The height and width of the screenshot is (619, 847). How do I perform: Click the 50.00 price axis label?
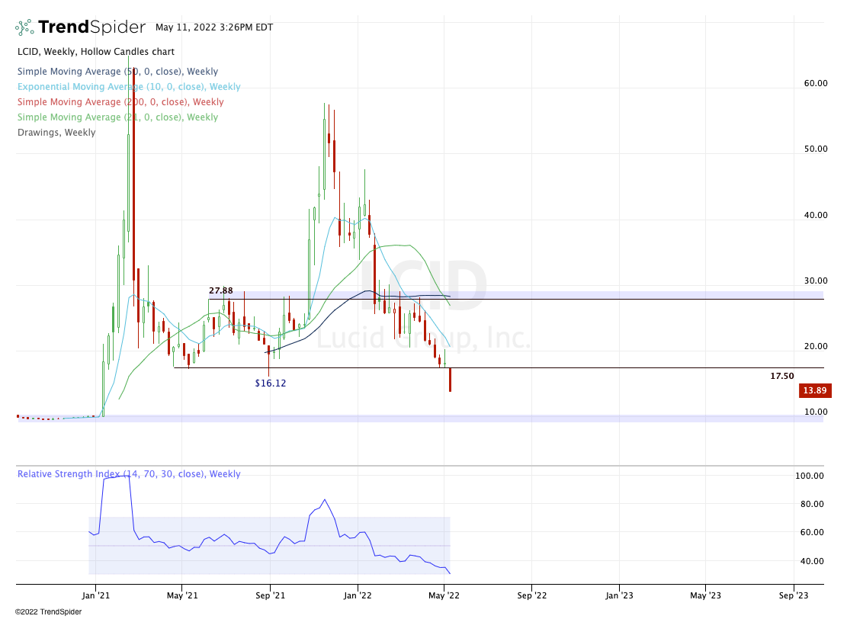[x=816, y=149]
